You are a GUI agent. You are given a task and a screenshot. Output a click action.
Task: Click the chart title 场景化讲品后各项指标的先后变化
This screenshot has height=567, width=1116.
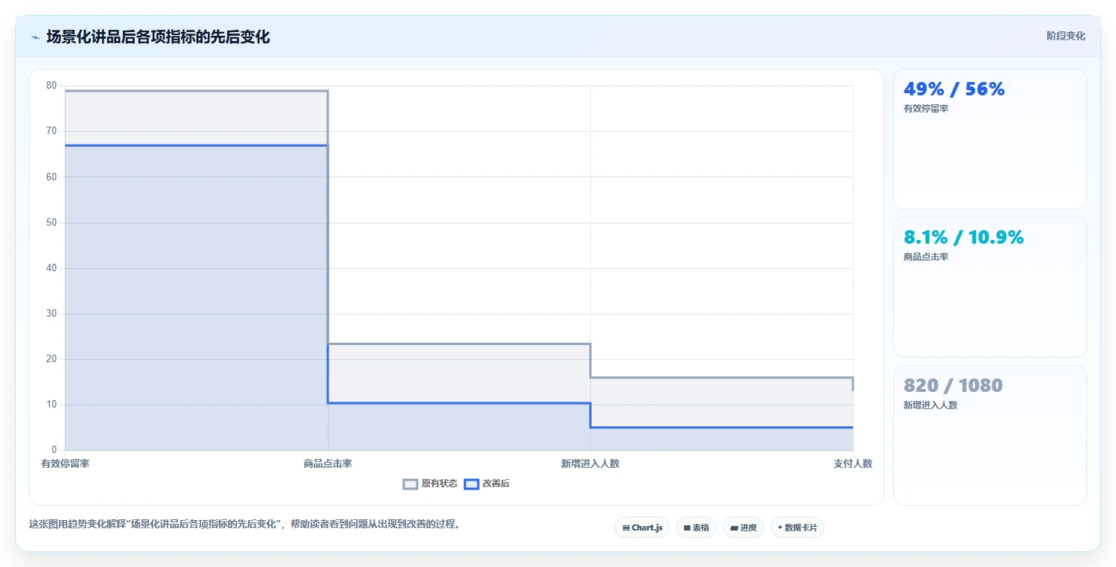click(x=158, y=37)
